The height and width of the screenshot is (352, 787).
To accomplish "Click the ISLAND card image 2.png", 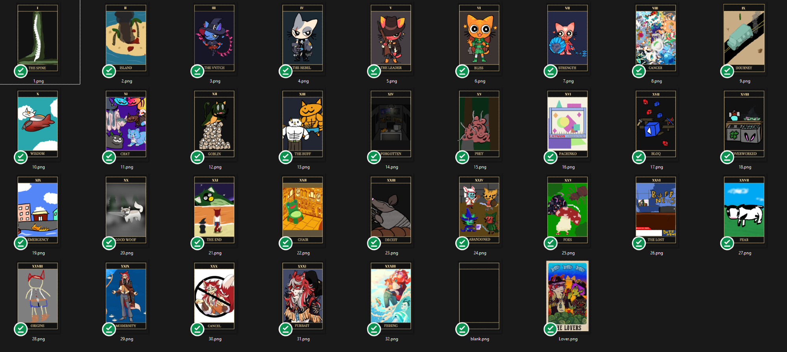I will (x=126, y=38).
